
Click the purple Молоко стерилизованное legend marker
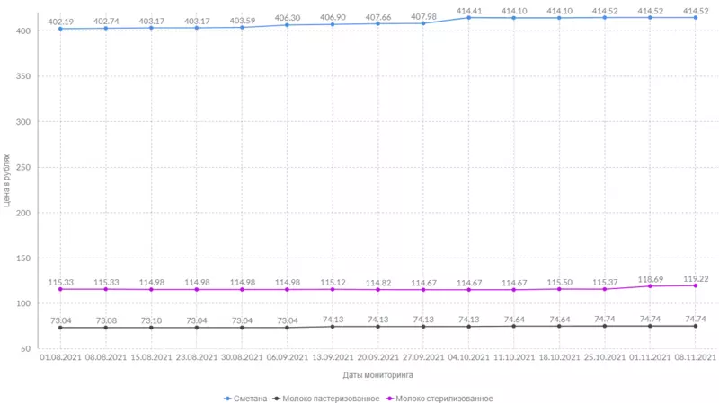[388, 398]
